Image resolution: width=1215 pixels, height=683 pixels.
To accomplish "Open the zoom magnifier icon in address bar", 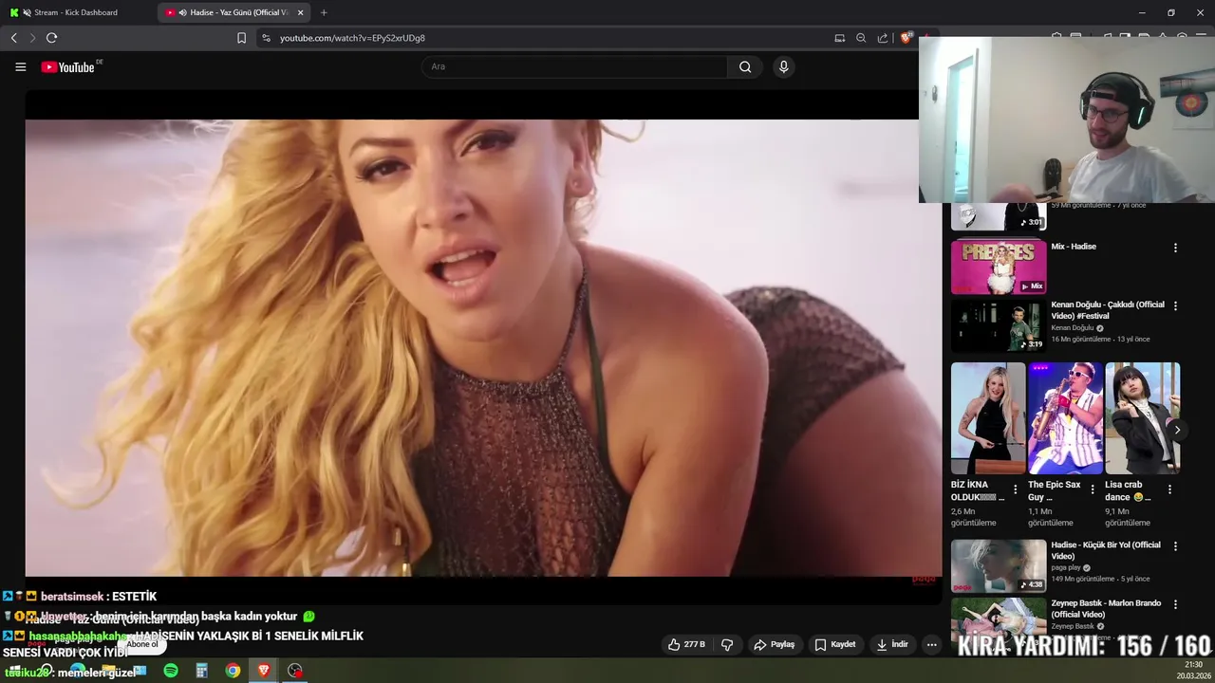I will click(x=861, y=38).
